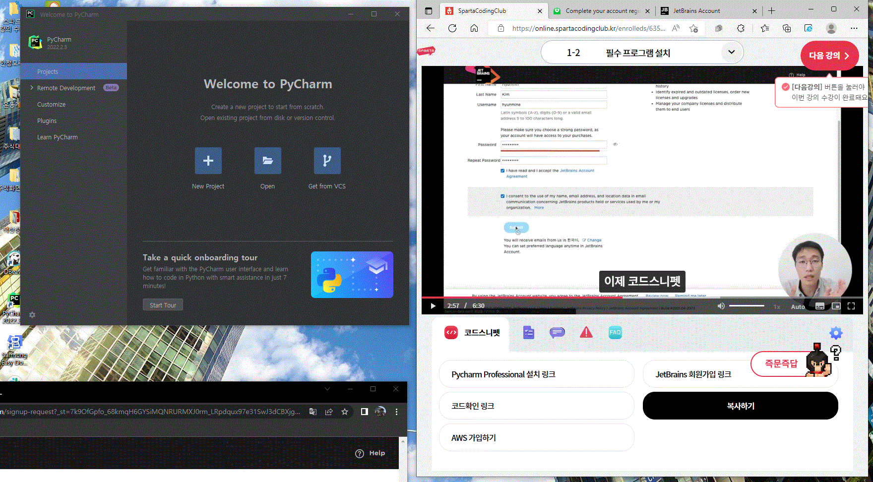The image size is (873, 482).
Task: Refresh the SpartaCodingClub page in Edge
Action: pyautogui.click(x=452, y=28)
